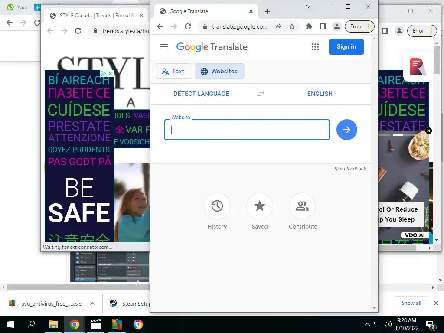Open Chrome from taskbar
Image resolution: width=444 pixels, height=333 pixels.
[x=75, y=324]
